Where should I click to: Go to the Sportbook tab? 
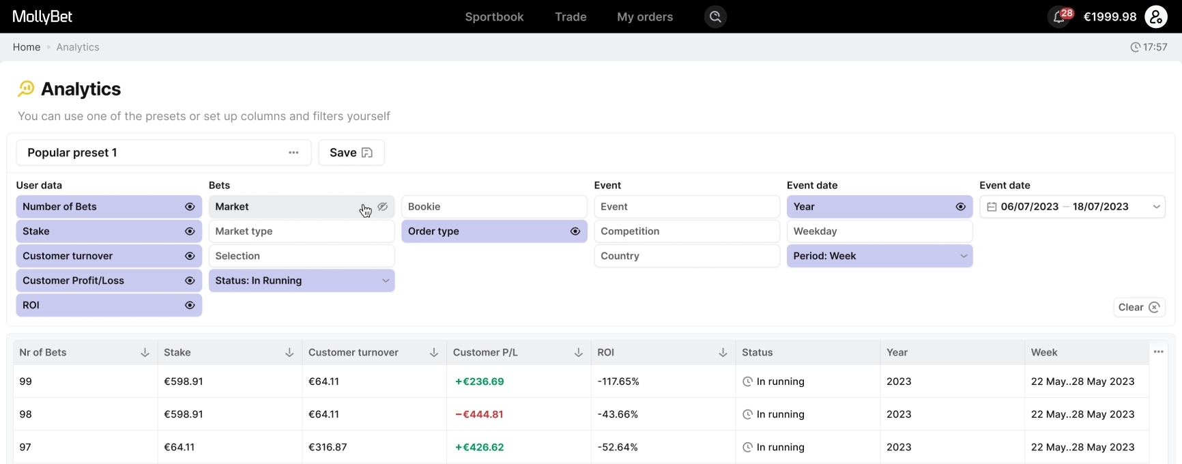click(x=494, y=17)
